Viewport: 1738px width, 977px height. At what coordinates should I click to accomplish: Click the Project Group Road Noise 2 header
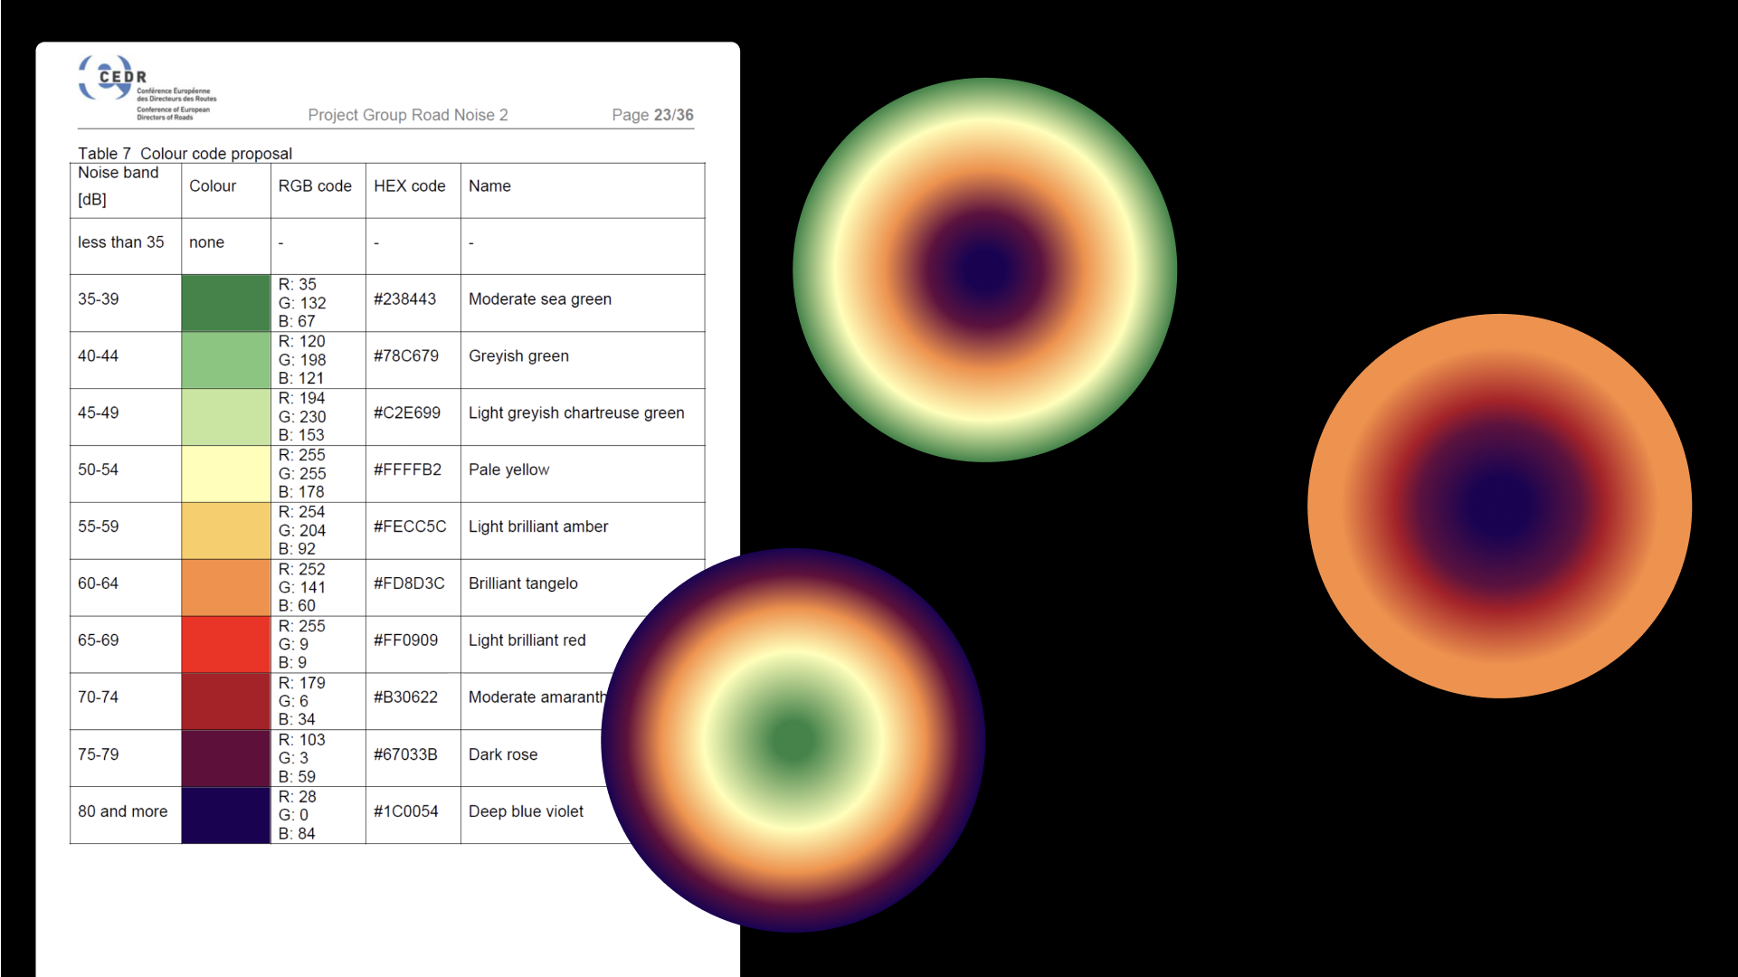pyautogui.click(x=408, y=115)
